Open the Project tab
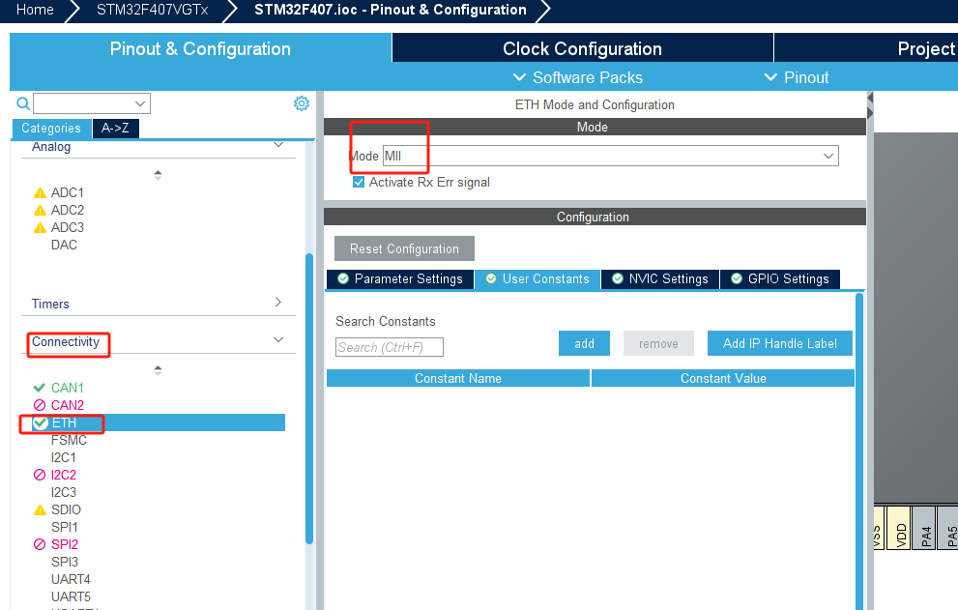This screenshot has height=610, width=958. pos(866,48)
